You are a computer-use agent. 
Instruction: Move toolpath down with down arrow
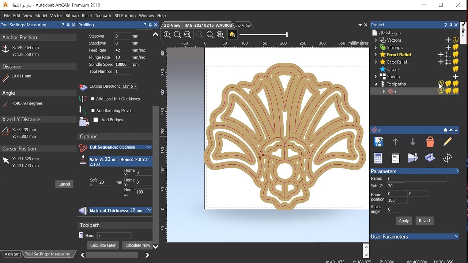413,142
